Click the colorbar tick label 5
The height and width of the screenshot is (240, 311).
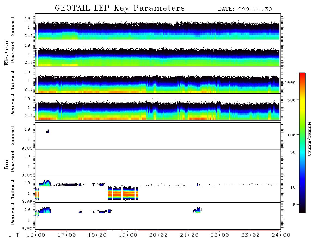click(x=294, y=205)
